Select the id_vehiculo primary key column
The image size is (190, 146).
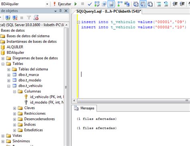(47, 97)
